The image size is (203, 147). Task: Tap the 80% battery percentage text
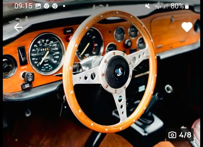(177, 6)
